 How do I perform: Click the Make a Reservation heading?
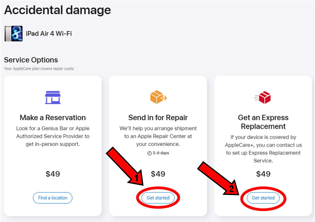tap(53, 118)
